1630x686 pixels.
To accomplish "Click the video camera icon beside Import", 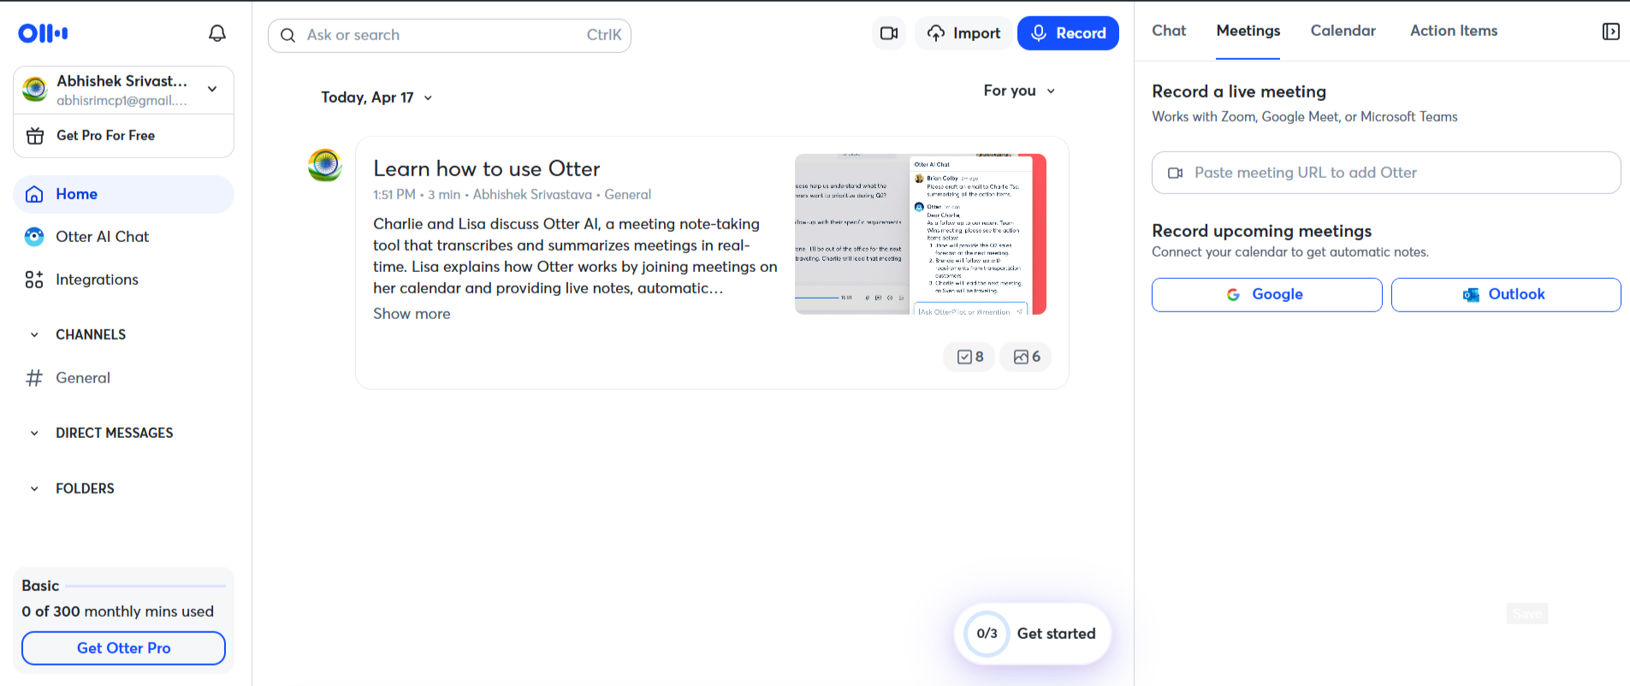I will click(889, 33).
